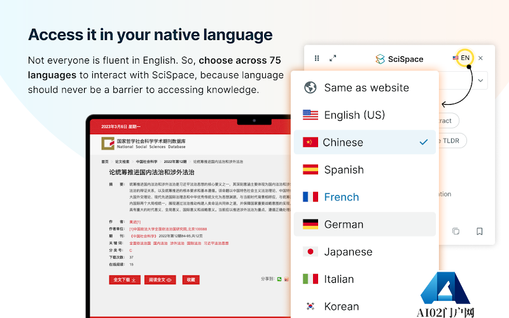Click the France flag icon
This screenshot has height=318, width=509.
pos(310,197)
